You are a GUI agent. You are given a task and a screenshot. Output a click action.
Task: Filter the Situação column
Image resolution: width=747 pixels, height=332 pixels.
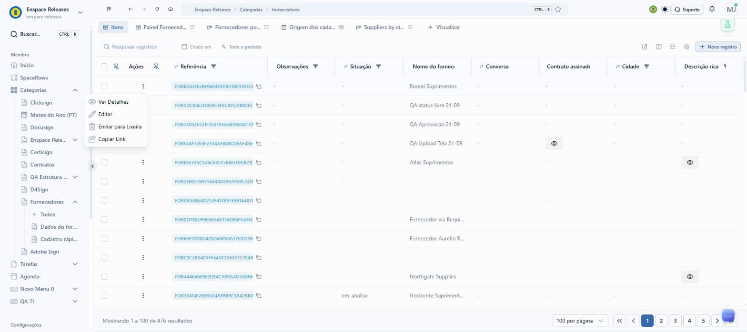378,67
